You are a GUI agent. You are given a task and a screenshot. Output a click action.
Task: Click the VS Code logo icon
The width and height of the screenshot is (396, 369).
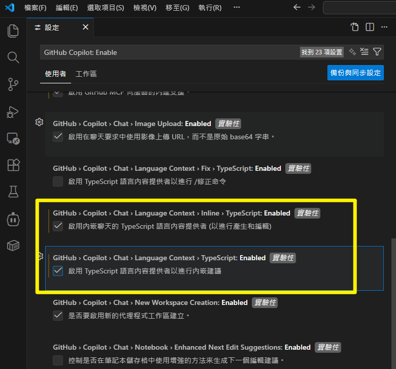[x=10, y=8]
